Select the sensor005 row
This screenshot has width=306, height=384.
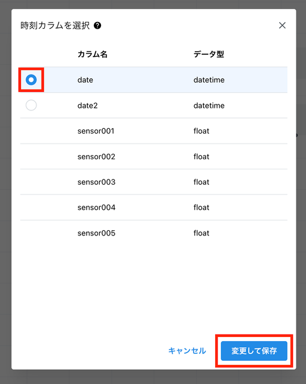pos(154,233)
